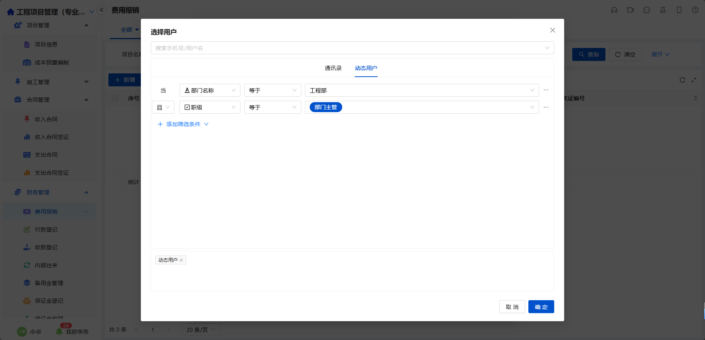The width and height of the screenshot is (705, 340).
Task: Open the 部门名称 field dropdown
Action: [x=210, y=90]
